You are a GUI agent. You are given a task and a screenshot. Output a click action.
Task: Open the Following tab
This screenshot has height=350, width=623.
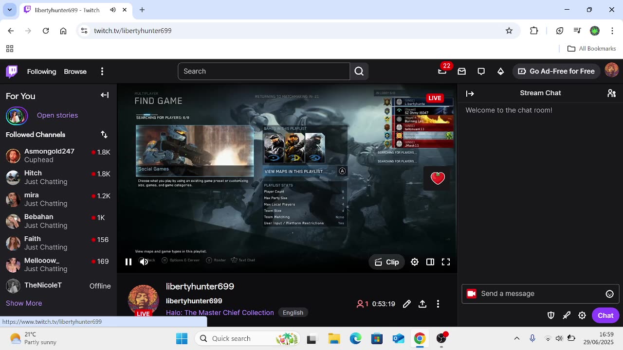pos(42,71)
